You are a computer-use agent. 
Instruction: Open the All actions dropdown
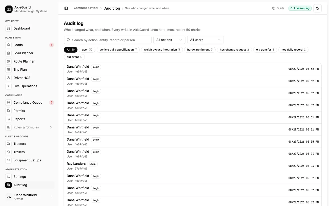click(x=169, y=40)
